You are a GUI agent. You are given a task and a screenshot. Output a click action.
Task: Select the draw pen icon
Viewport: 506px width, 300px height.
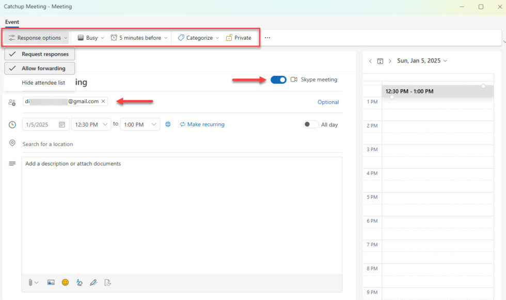(x=93, y=282)
